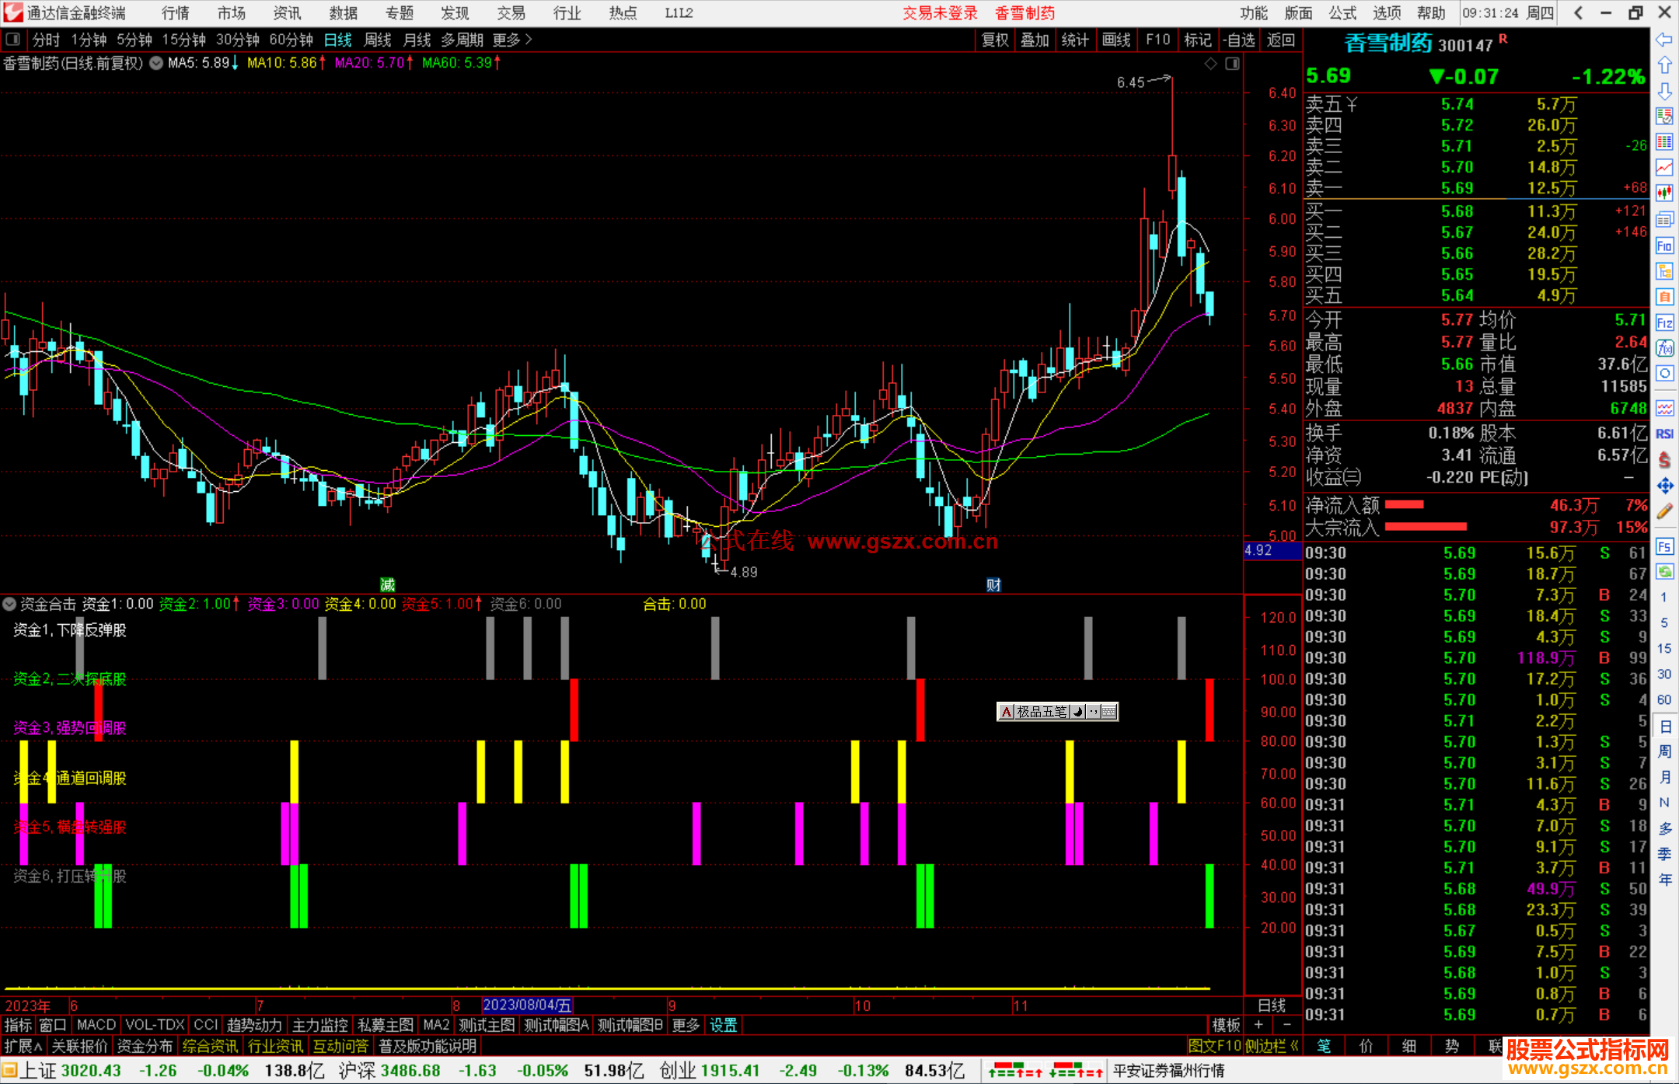The width and height of the screenshot is (1679, 1084).
Task: Click the 2023/08/04 date marker on timeline
Action: click(x=527, y=1005)
